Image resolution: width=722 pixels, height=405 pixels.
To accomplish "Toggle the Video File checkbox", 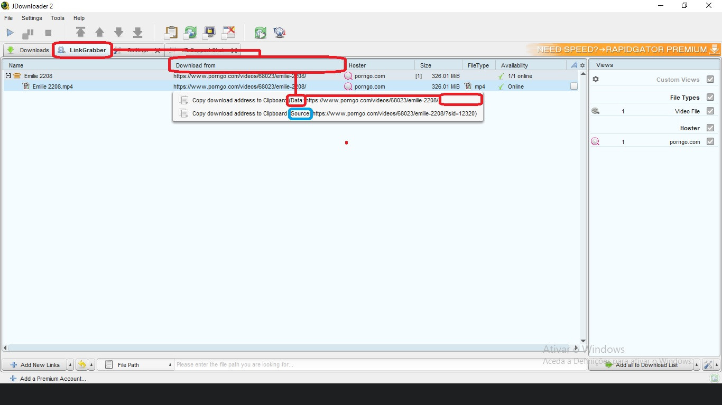I will [710, 111].
